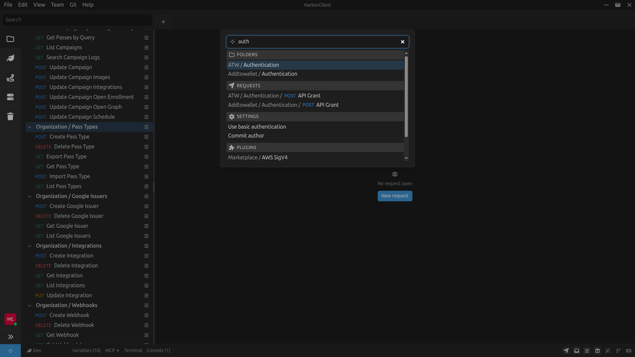Open the Edit menu
Screen dimensions: 635x357
click(23, 4)
